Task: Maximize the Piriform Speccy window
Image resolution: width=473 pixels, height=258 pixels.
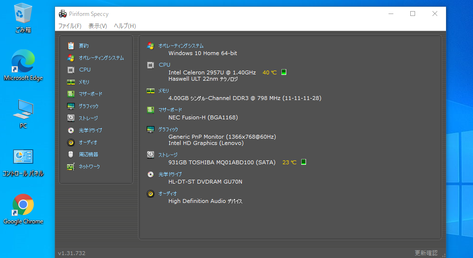Action: pyautogui.click(x=413, y=14)
